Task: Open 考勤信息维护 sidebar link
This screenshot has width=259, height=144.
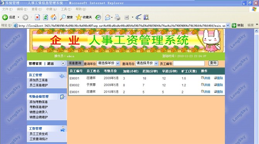Action: (39, 107)
